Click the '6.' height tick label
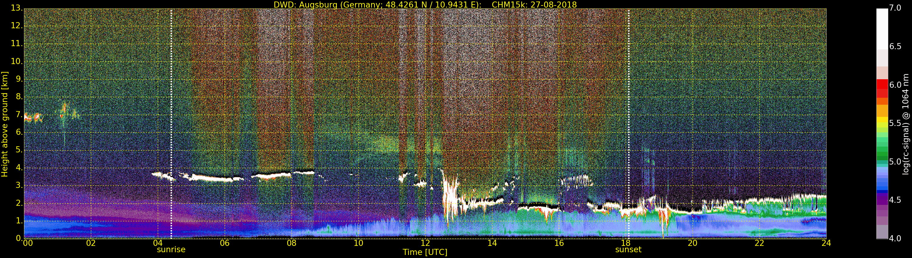912x258 pixels. coord(19,132)
